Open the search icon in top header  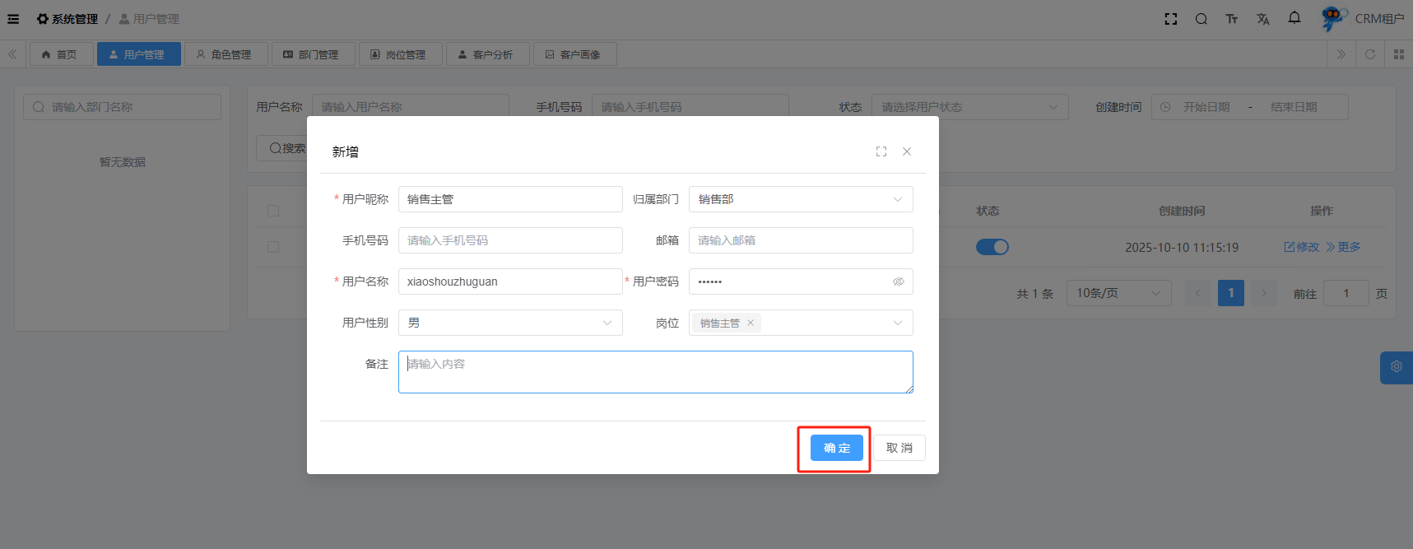click(x=1202, y=19)
